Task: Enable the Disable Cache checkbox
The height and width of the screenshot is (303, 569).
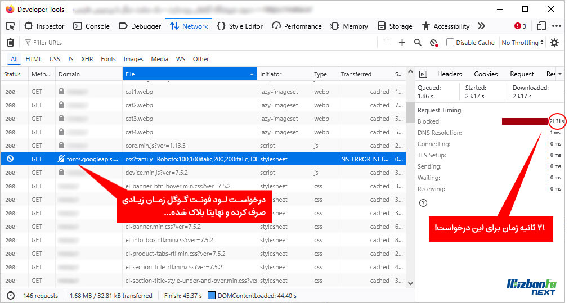Action: [x=450, y=42]
